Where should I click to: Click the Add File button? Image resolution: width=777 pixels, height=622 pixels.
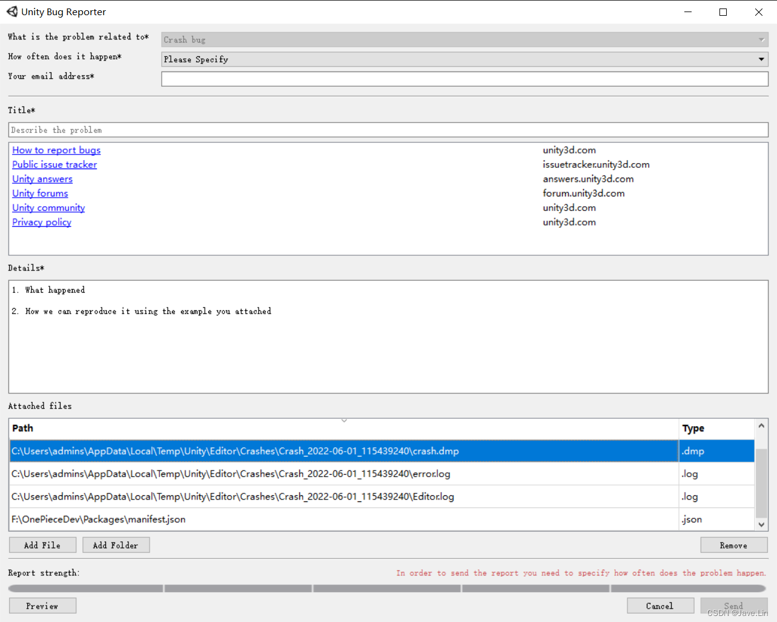tap(42, 545)
